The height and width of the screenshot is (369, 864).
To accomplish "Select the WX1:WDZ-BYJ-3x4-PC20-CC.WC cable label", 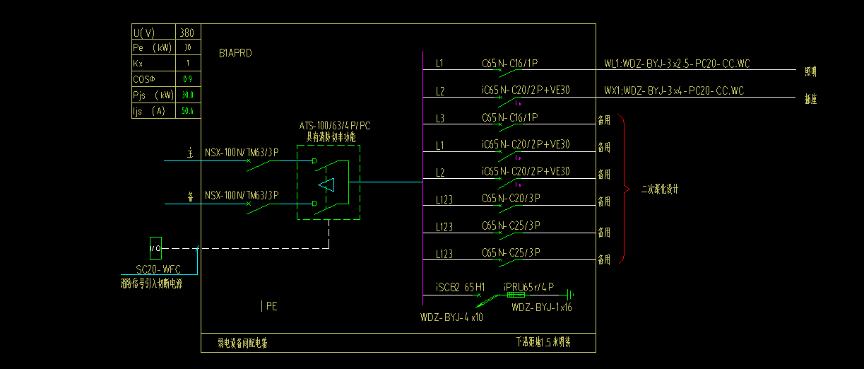I will click(674, 90).
